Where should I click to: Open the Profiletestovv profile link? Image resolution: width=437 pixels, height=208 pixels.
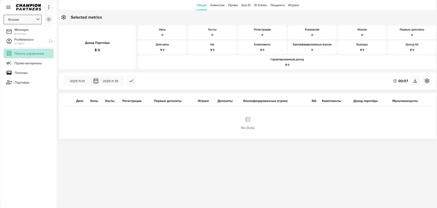(24, 40)
